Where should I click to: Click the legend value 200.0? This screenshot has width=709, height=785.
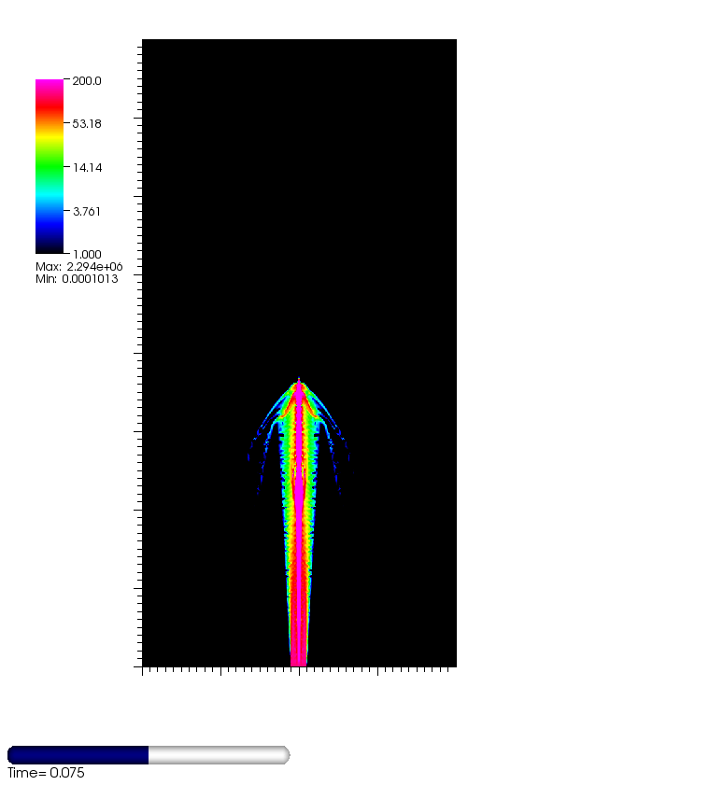pyautogui.click(x=87, y=80)
